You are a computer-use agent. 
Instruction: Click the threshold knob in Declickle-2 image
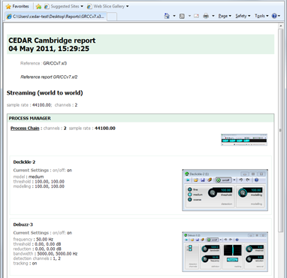click(213, 193)
